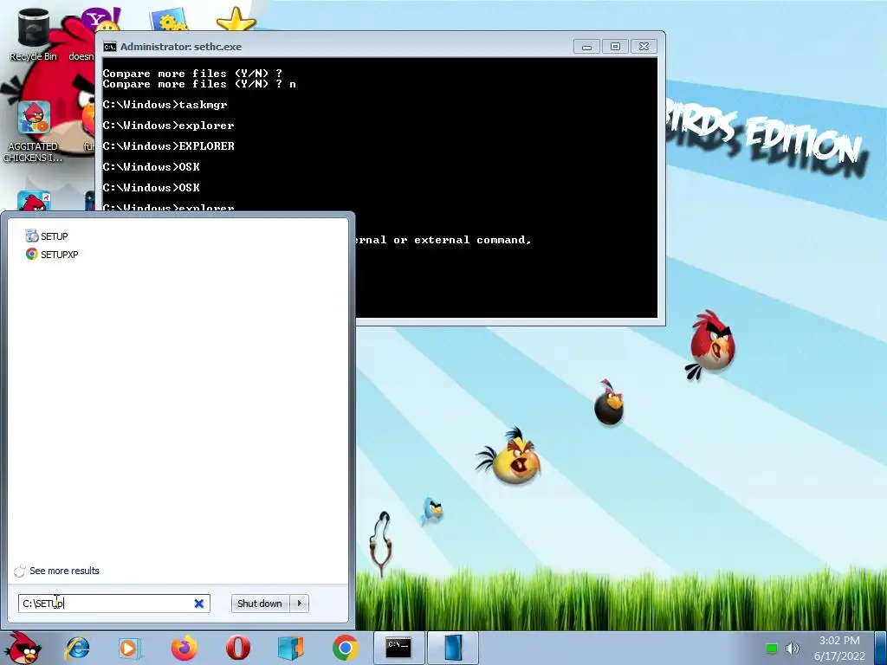Click See more results link
The image size is (887, 665).
tap(64, 571)
